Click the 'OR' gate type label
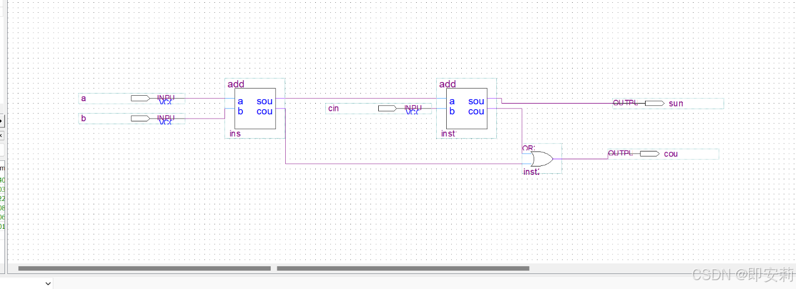796x289 pixels. pyautogui.click(x=528, y=148)
